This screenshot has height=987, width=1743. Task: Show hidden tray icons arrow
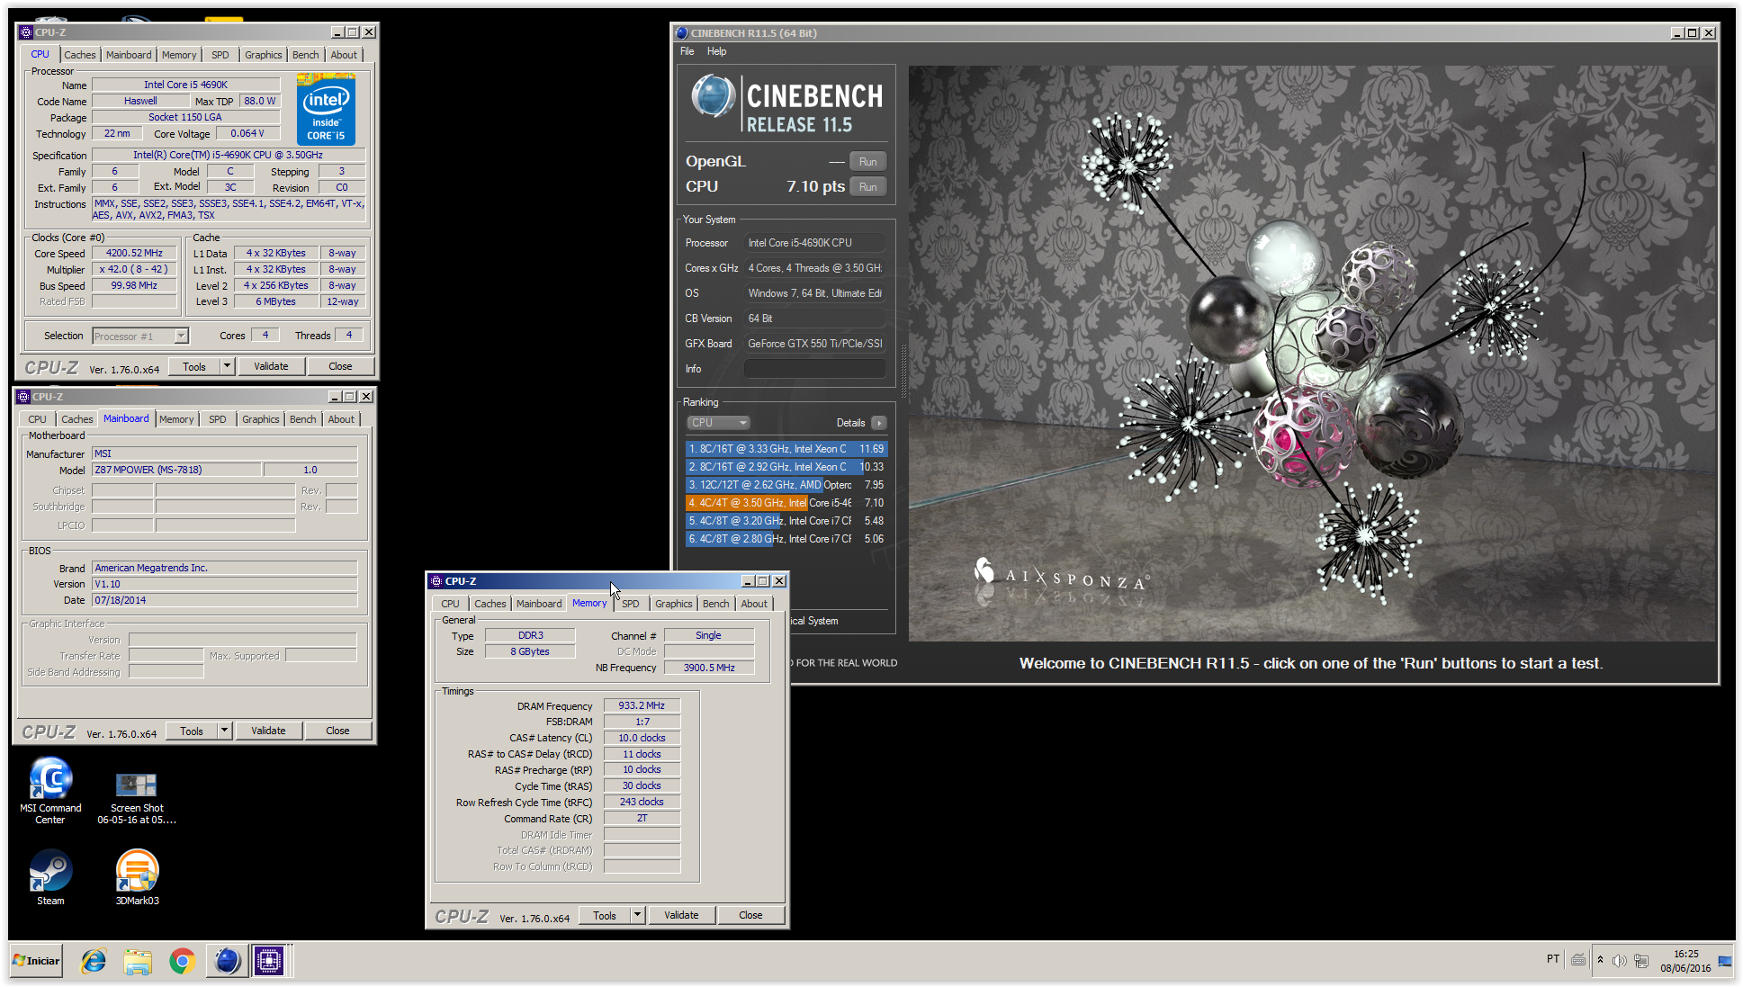pos(1600,960)
